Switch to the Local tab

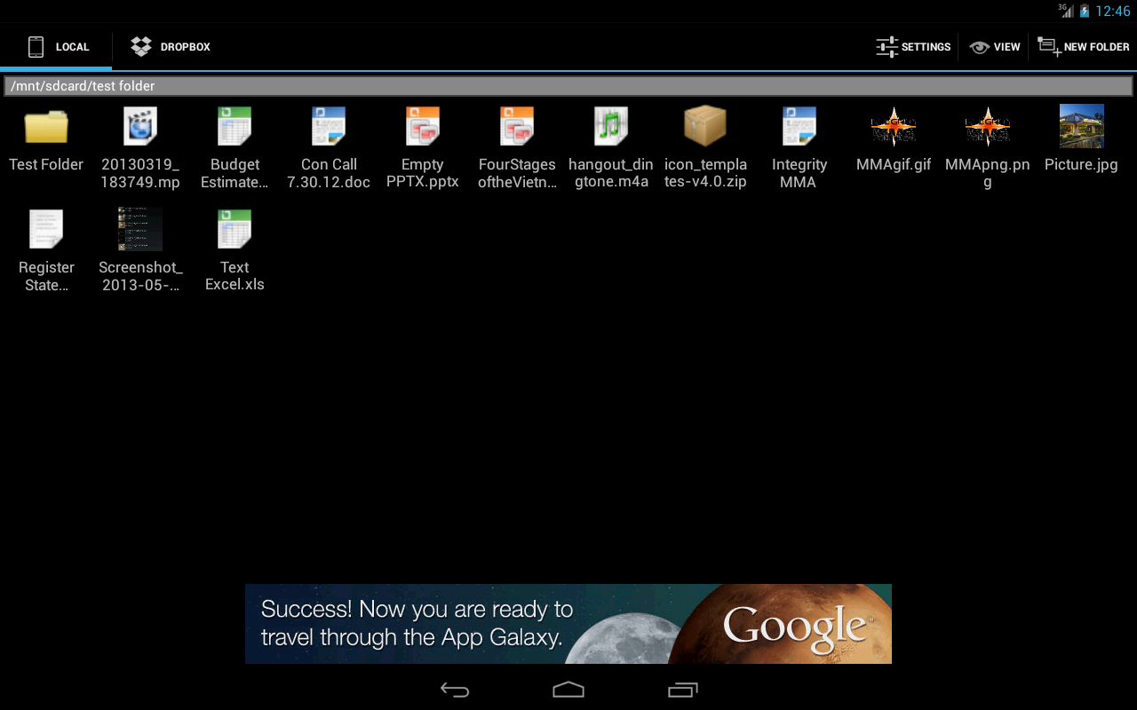(57, 47)
